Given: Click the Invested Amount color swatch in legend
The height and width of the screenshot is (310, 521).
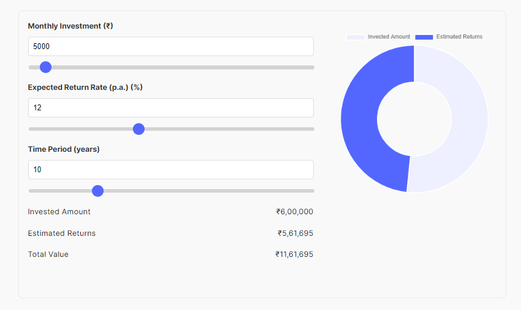Looking at the screenshot, I should 355,37.
